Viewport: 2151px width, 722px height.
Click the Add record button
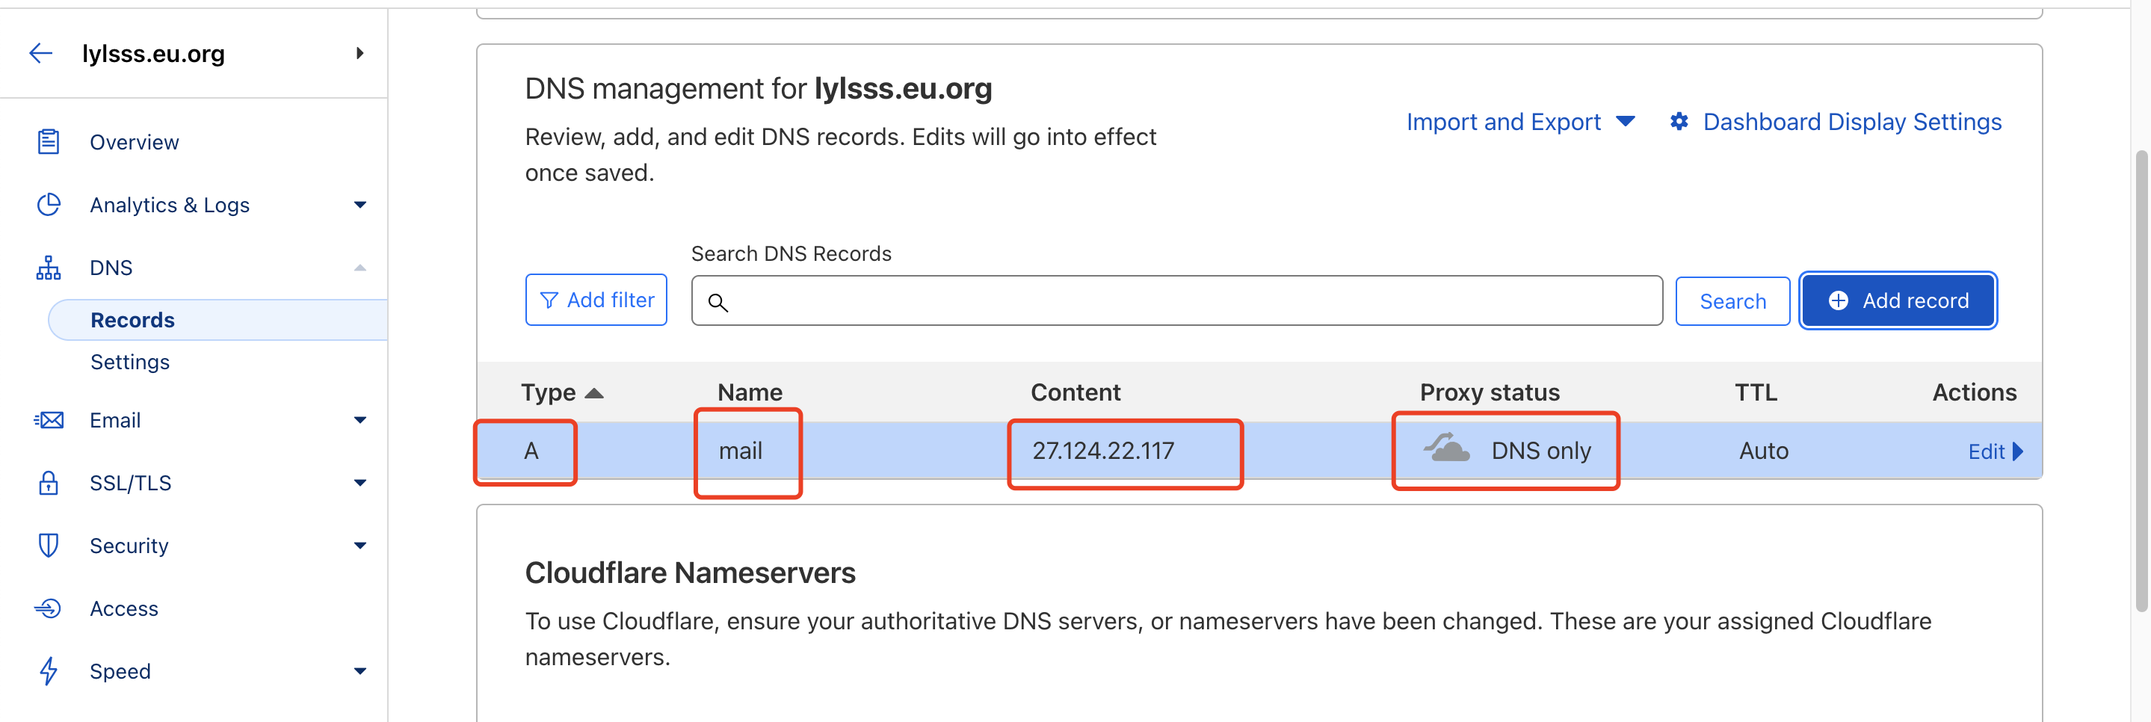[x=1898, y=300]
